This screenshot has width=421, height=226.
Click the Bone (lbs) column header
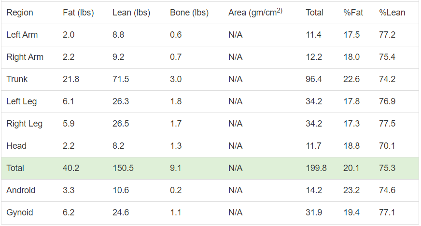point(189,13)
